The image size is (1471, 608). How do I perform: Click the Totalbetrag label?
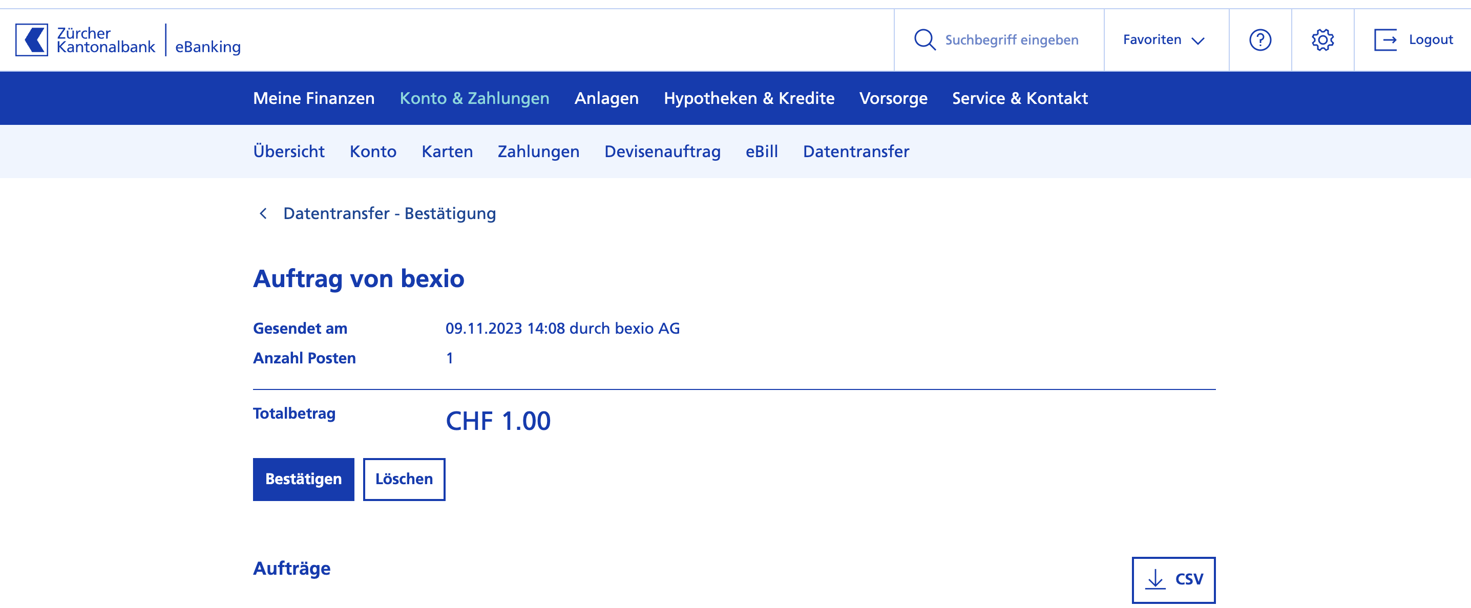[294, 414]
